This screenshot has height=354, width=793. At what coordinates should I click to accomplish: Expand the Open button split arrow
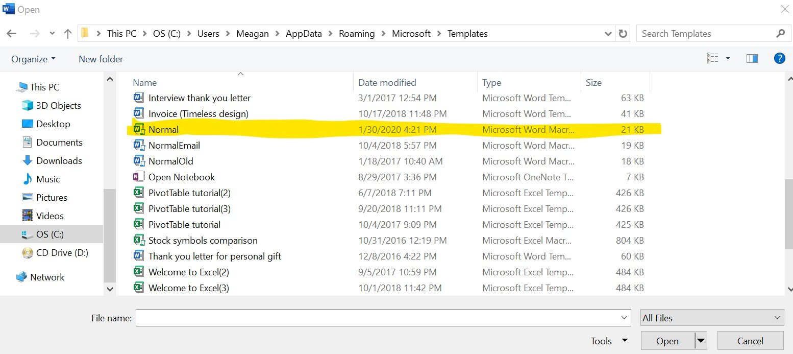[x=701, y=341]
